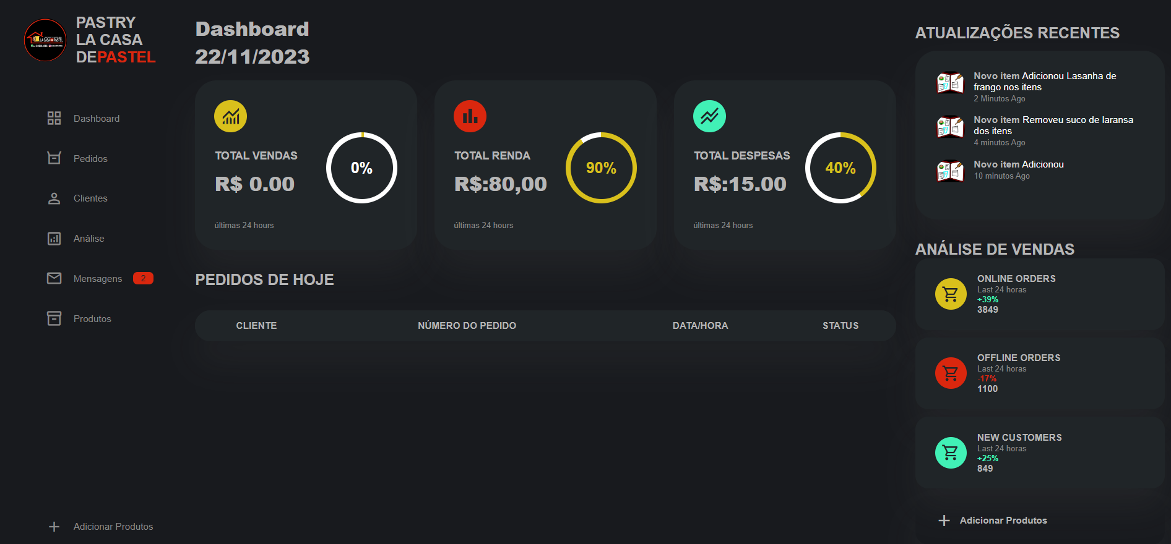Click the Dashboard grid icon in sidebar
The width and height of the screenshot is (1171, 544).
click(x=54, y=118)
